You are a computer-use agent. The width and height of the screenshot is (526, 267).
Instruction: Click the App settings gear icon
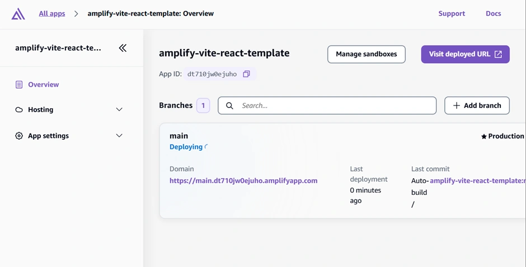[19, 136]
